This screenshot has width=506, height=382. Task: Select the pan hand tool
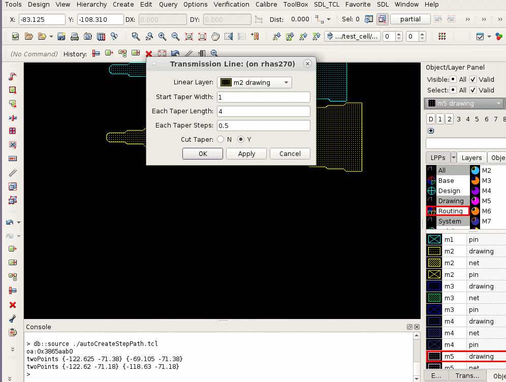point(215,37)
